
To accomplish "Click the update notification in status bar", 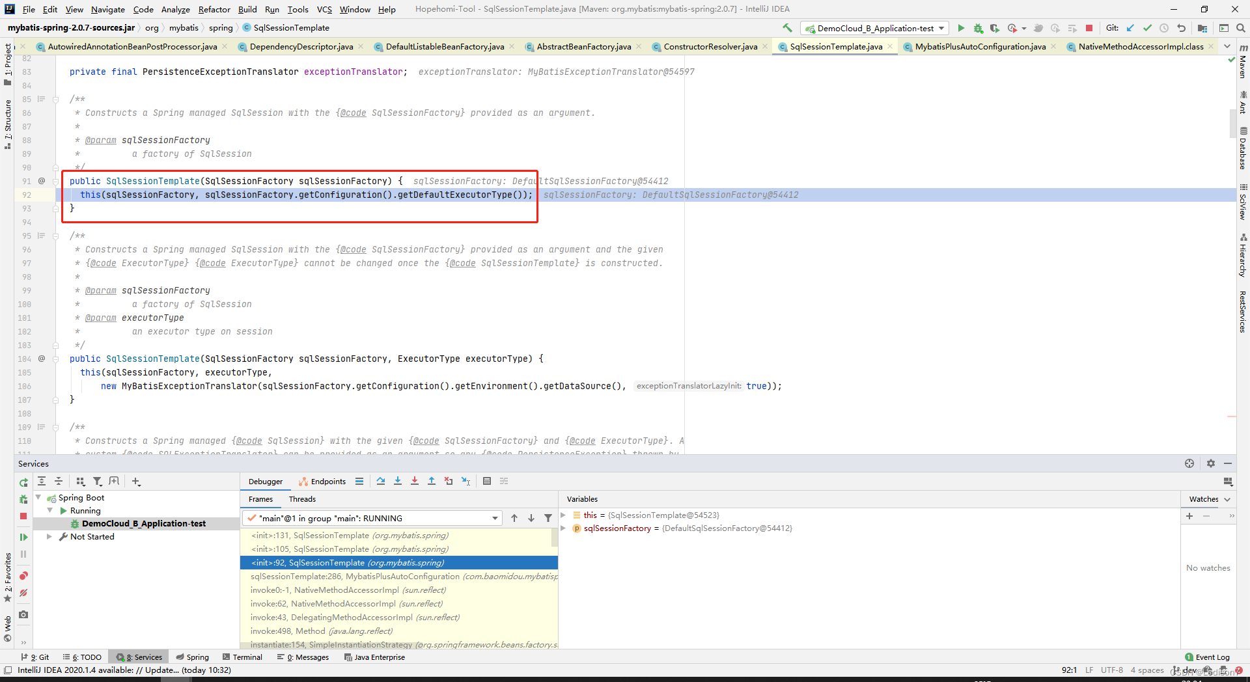I will 124,670.
